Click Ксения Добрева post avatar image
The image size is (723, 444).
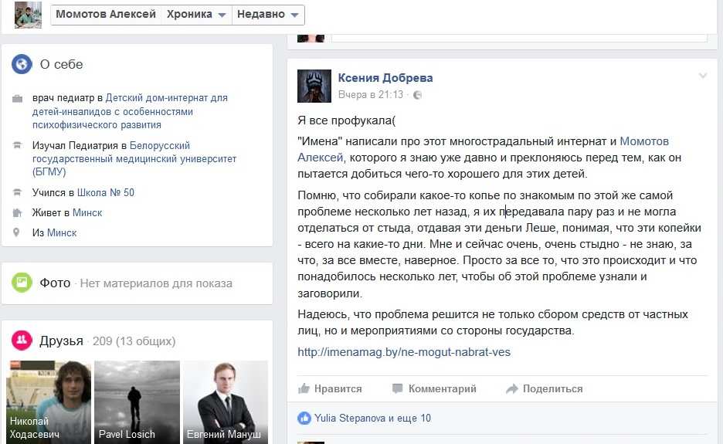[314, 86]
